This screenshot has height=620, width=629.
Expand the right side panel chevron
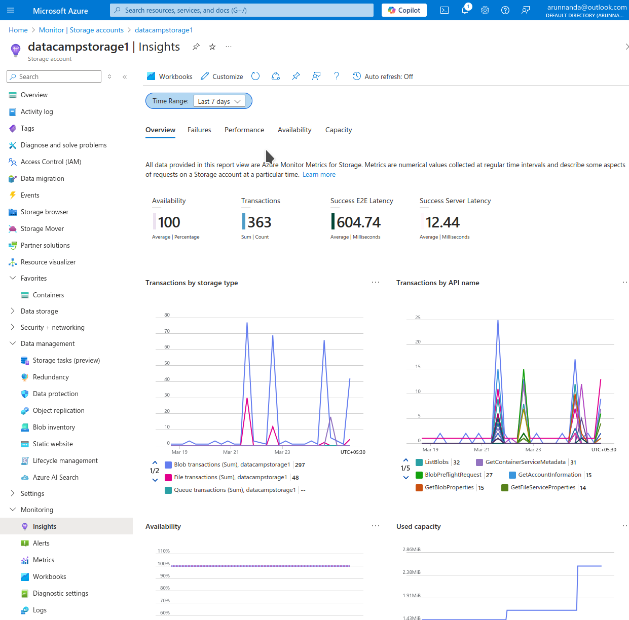click(x=626, y=47)
